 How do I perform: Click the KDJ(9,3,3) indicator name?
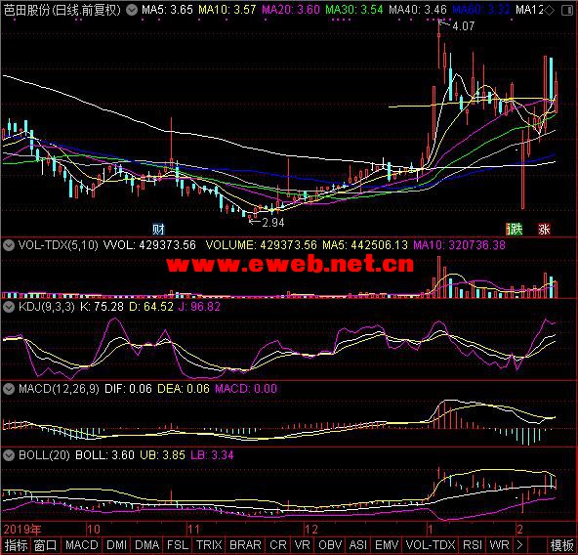point(47,307)
